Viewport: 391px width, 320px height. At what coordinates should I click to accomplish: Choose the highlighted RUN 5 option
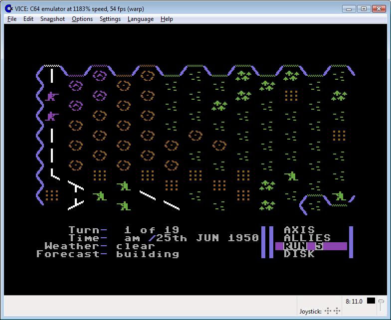click(x=311, y=246)
